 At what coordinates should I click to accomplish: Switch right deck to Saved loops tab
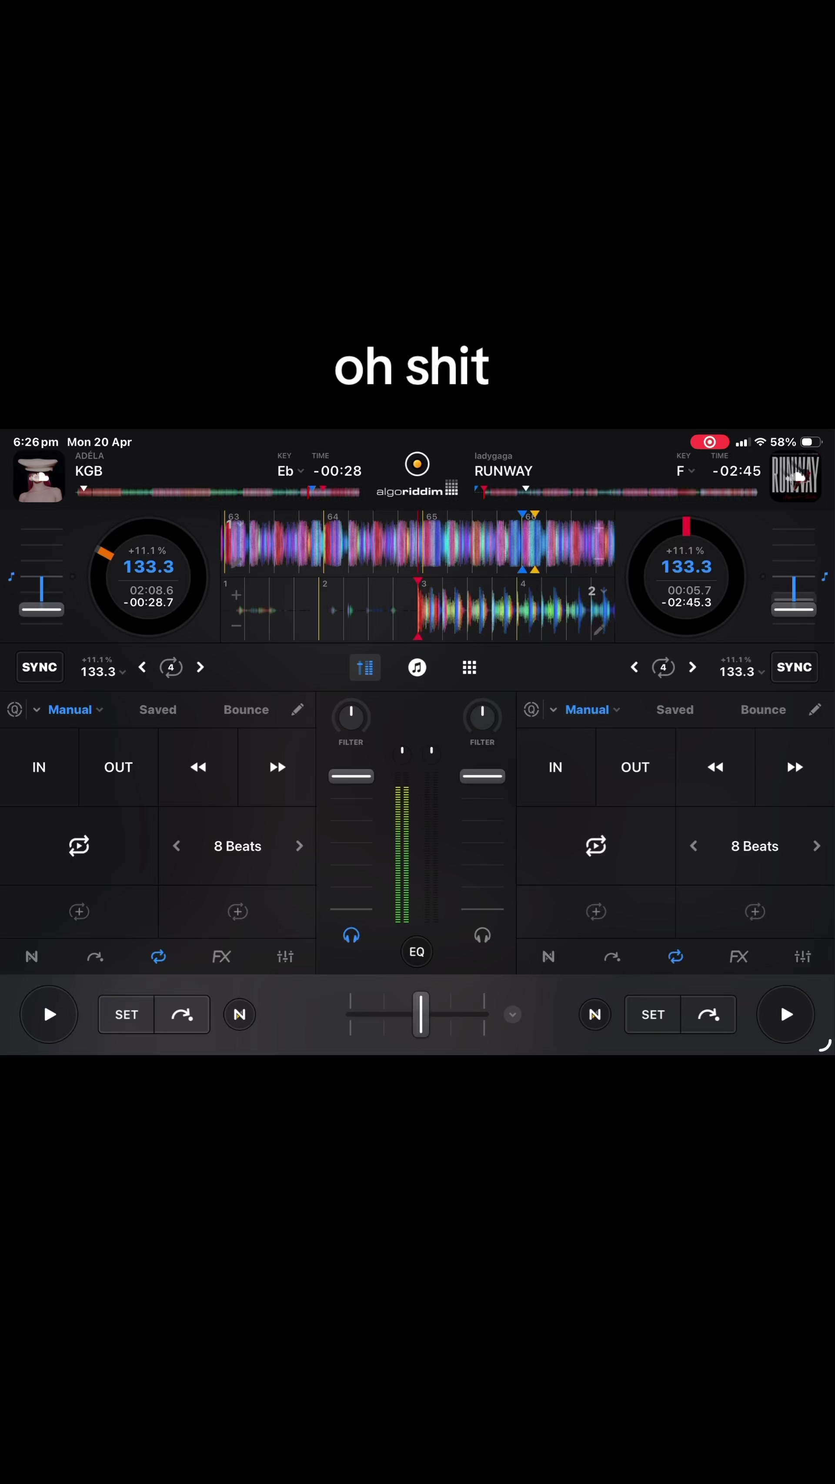click(x=675, y=710)
